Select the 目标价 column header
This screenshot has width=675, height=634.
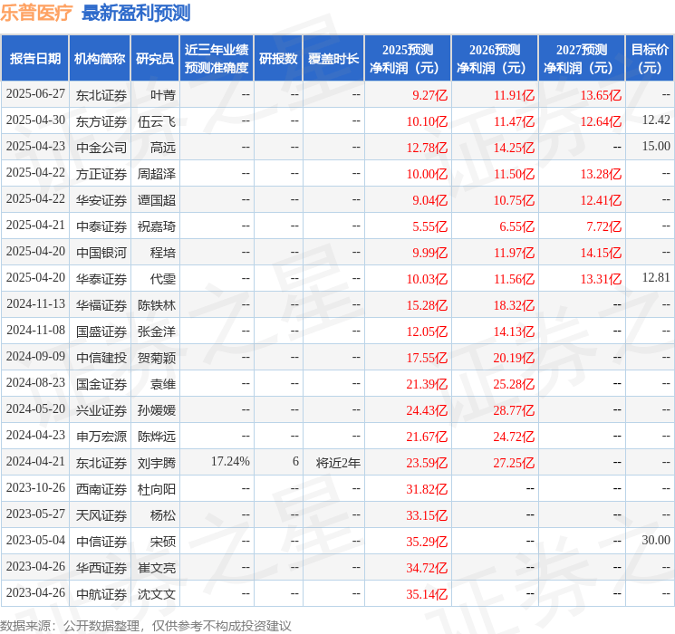coord(650,59)
